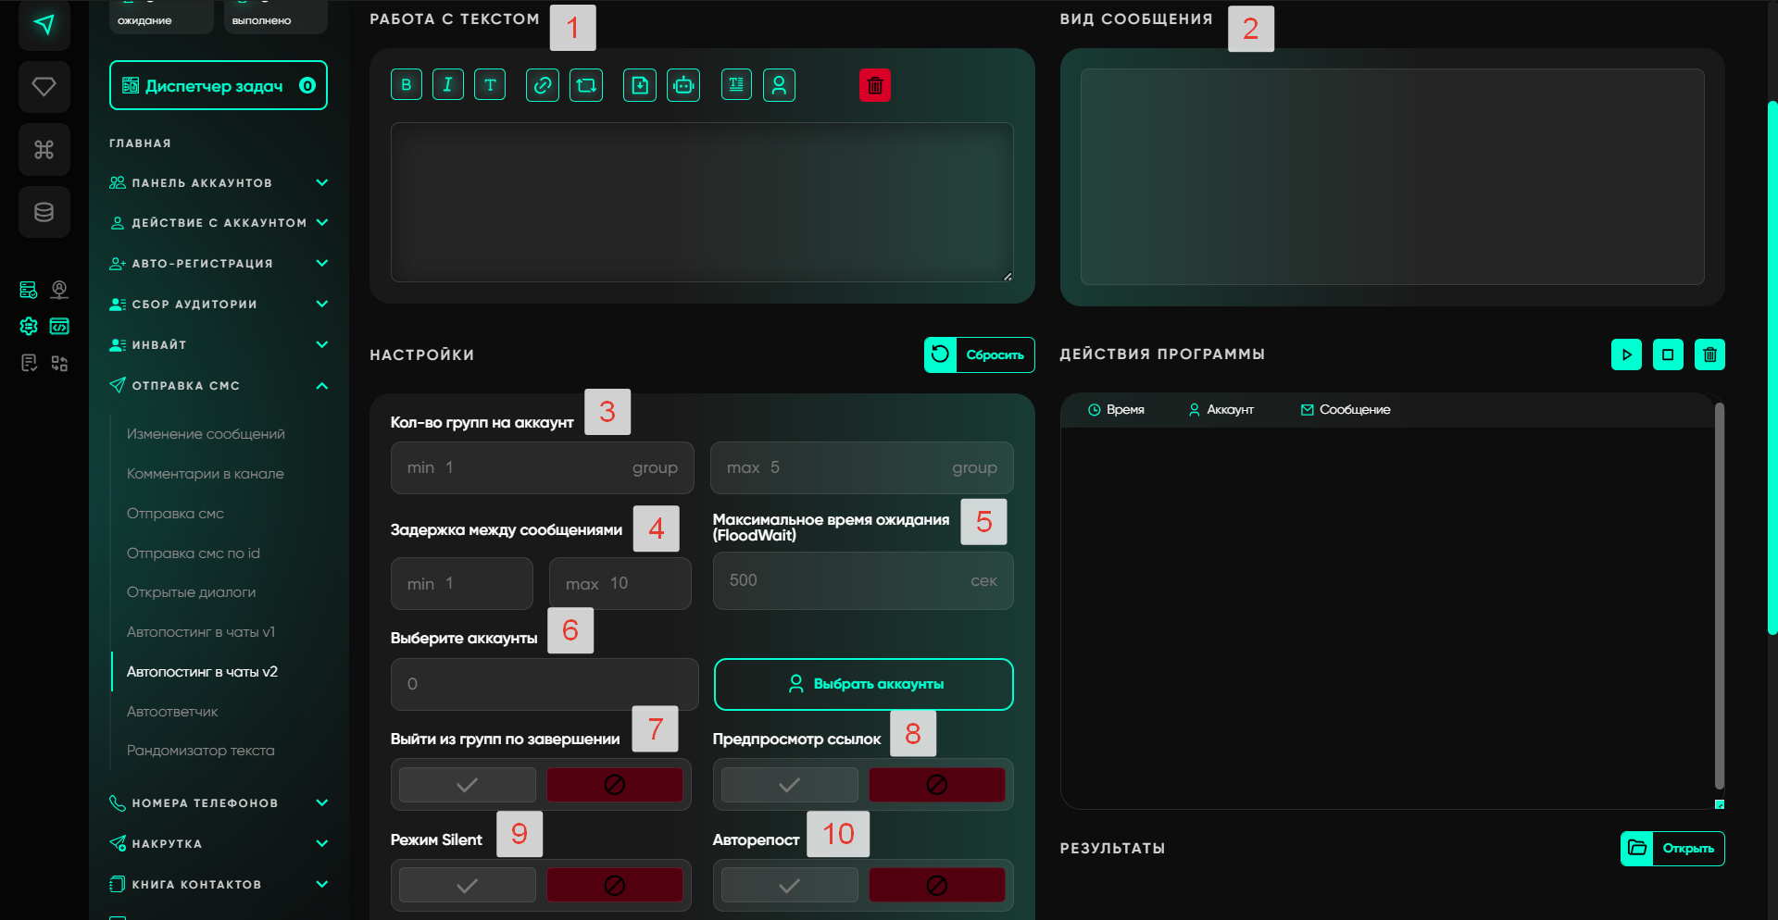Open the database icon in the left rail

coord(44,212)
